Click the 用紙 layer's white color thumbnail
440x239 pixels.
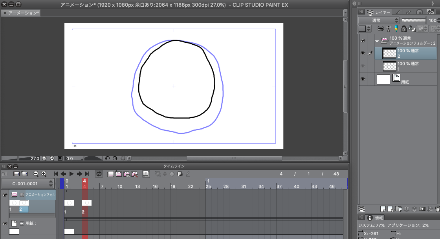[x=383, y=79]
